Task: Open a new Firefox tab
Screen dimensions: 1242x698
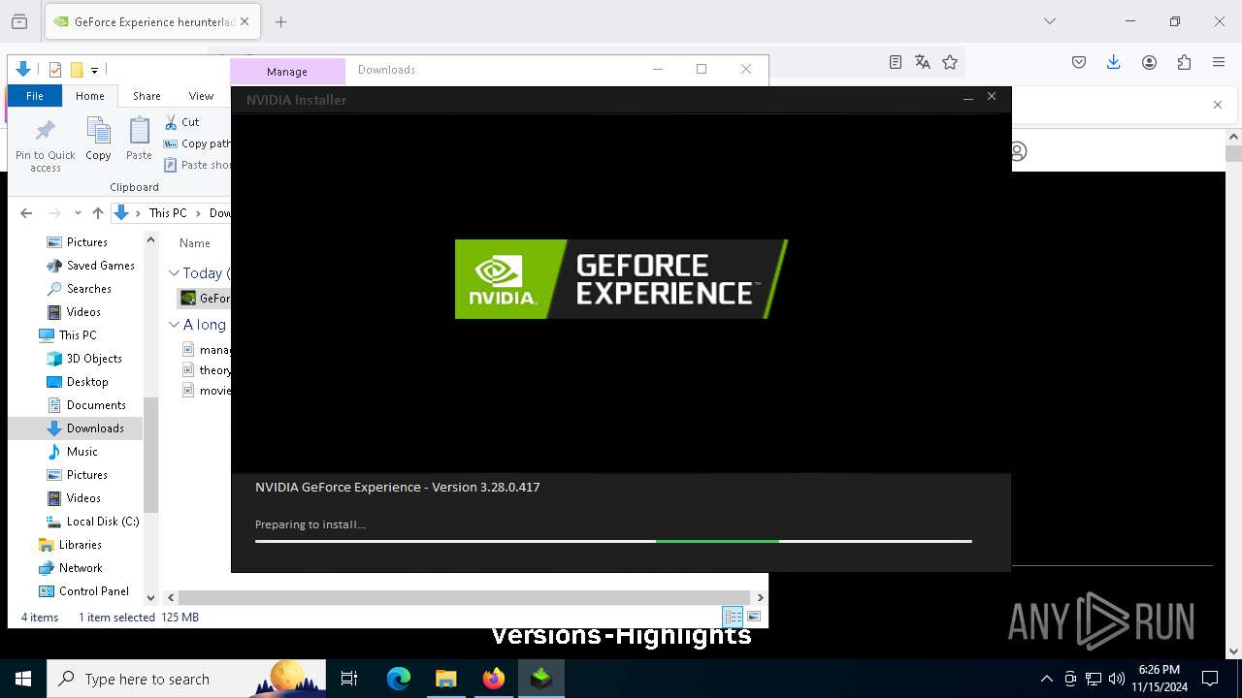Action: tap(280, 21)
